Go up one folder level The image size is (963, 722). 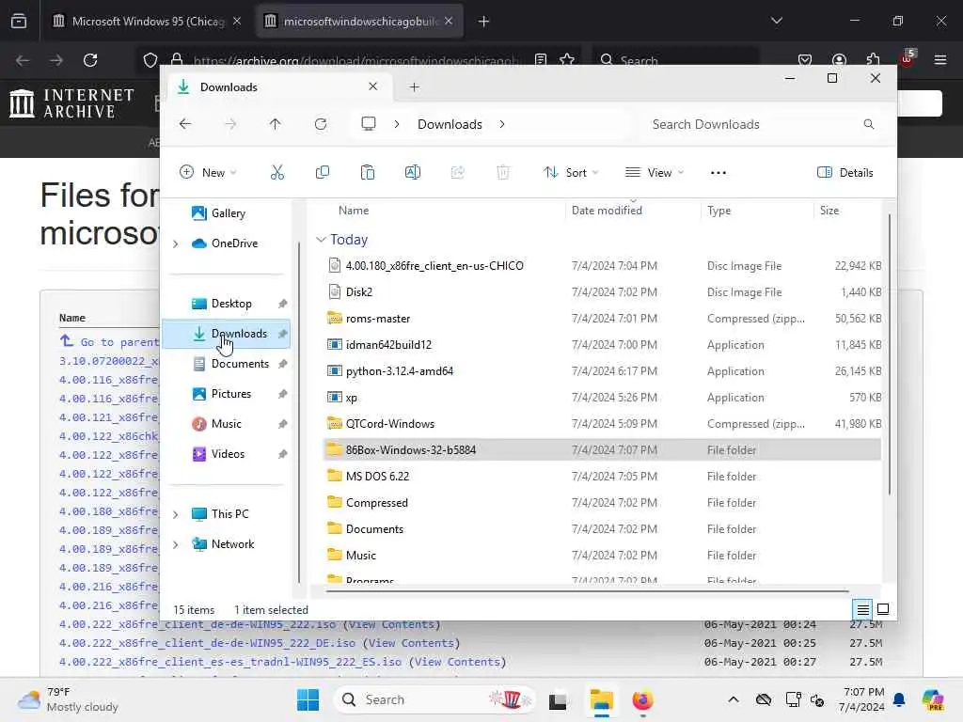pyautogui.click(x=276, y=124)
